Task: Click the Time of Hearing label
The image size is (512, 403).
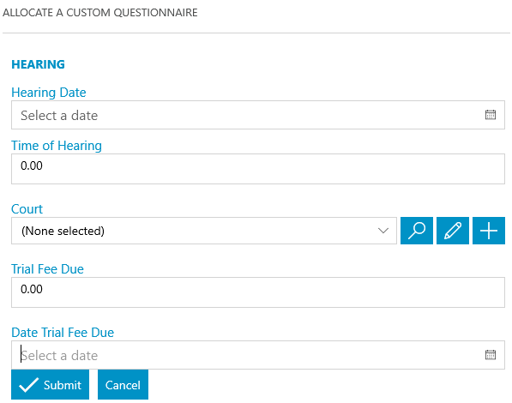Action: pyautogui.click(x=57, y=146)
